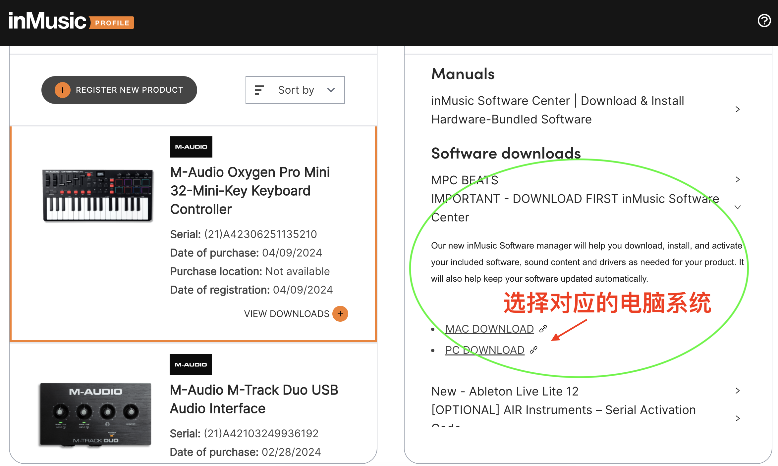Expand the Ableton Live Lite 12 chevron
The width and height of the screenshot is (778, 466).
point(738,391)
